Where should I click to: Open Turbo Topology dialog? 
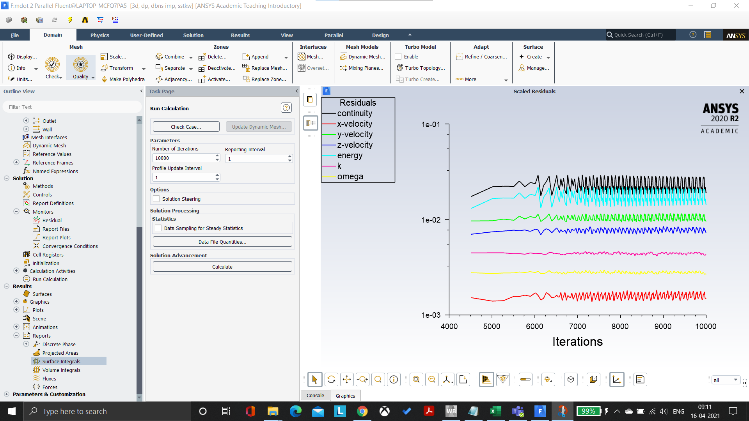[x=421, y=68]
